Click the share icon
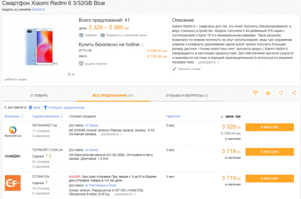 pos(294,93)
